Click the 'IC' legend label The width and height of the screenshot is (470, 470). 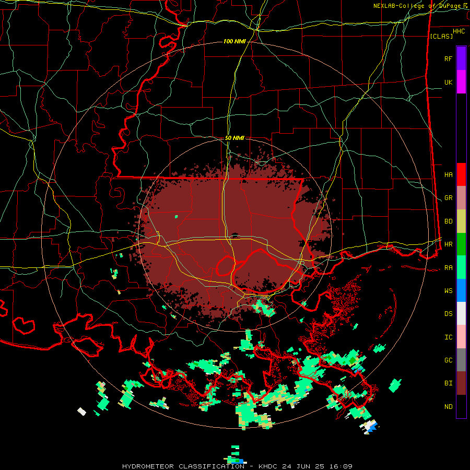point(448,337)
